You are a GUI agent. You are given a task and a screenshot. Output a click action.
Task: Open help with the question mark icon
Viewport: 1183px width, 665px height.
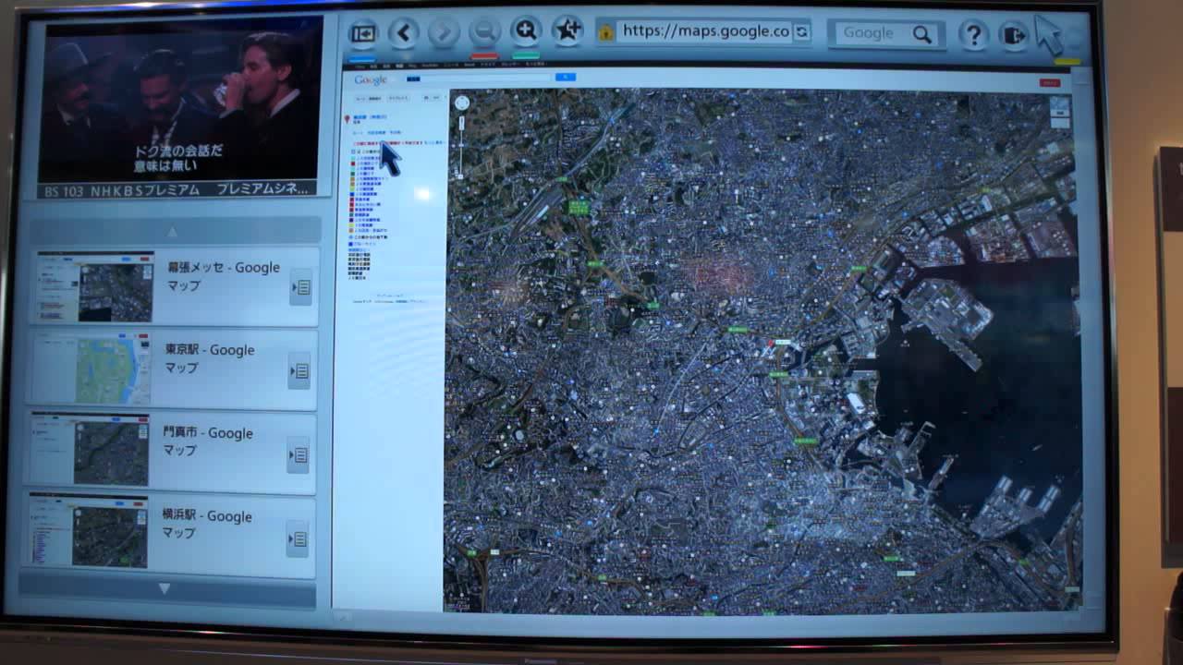click(972, 35)
